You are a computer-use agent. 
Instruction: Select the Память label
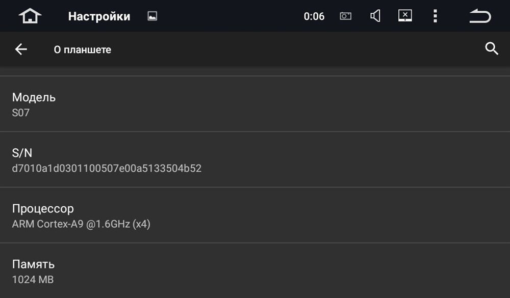(x=33, y=264)
